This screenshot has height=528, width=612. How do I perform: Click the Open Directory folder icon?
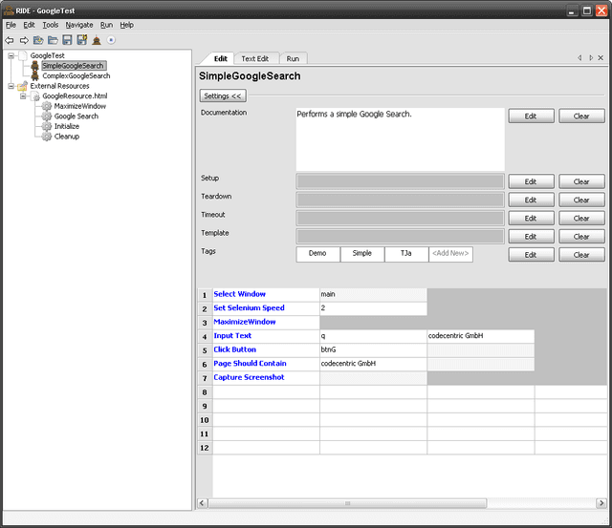click(53, 40)
